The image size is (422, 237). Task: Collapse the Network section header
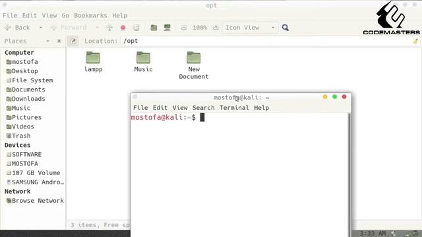point(18,192)
